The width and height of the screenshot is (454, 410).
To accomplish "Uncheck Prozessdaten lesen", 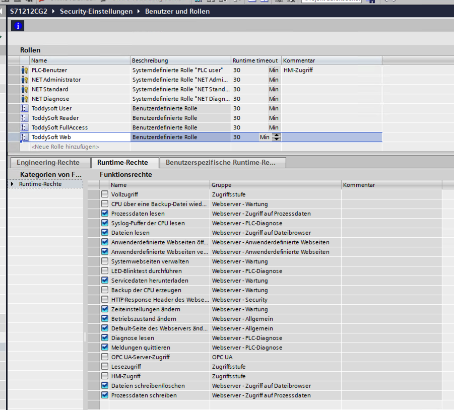I will (x=105, y=213).
